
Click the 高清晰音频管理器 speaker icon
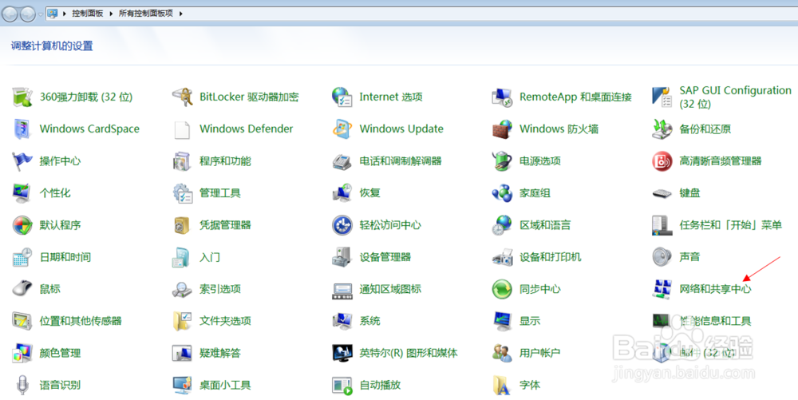(x=662, y=160)
